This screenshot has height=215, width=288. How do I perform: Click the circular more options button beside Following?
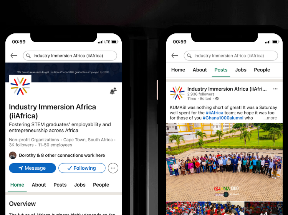pyautogui.click(x=113, y=168)
